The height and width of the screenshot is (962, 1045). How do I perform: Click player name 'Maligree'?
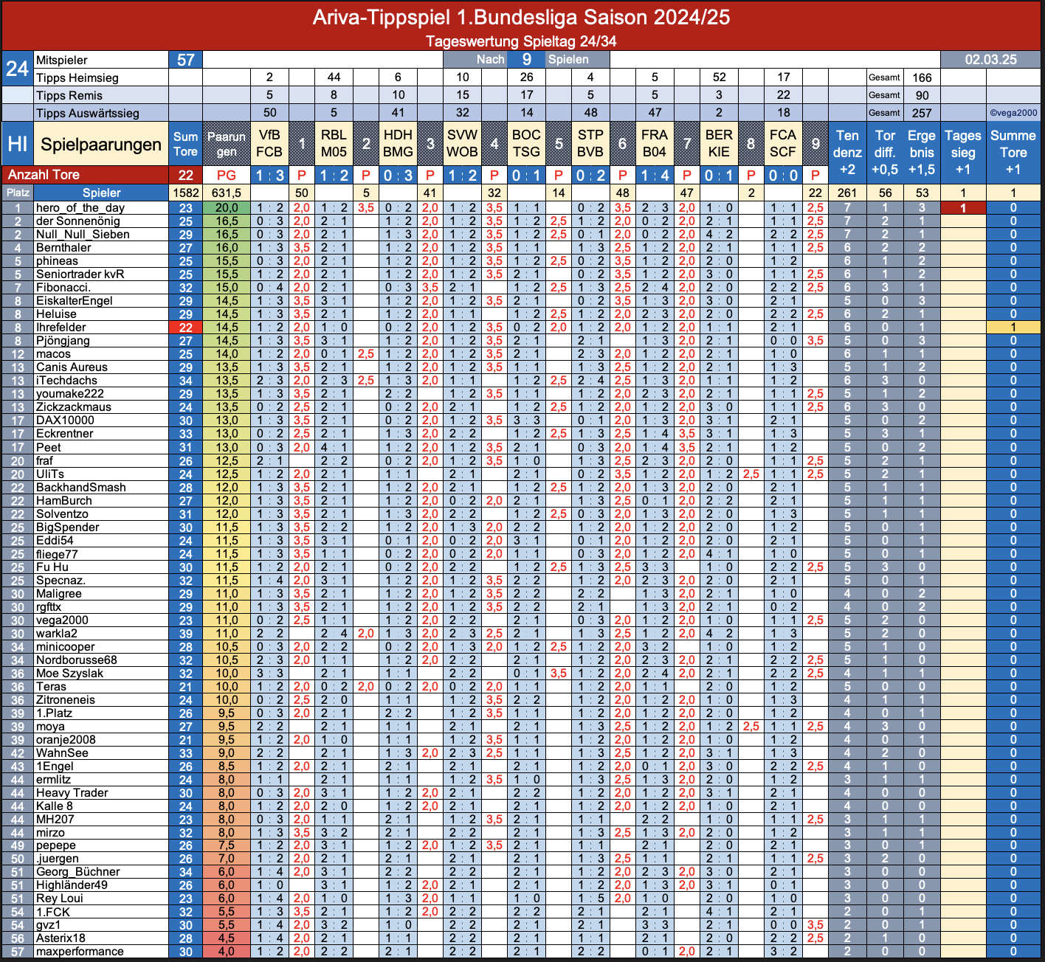[58, 594]
